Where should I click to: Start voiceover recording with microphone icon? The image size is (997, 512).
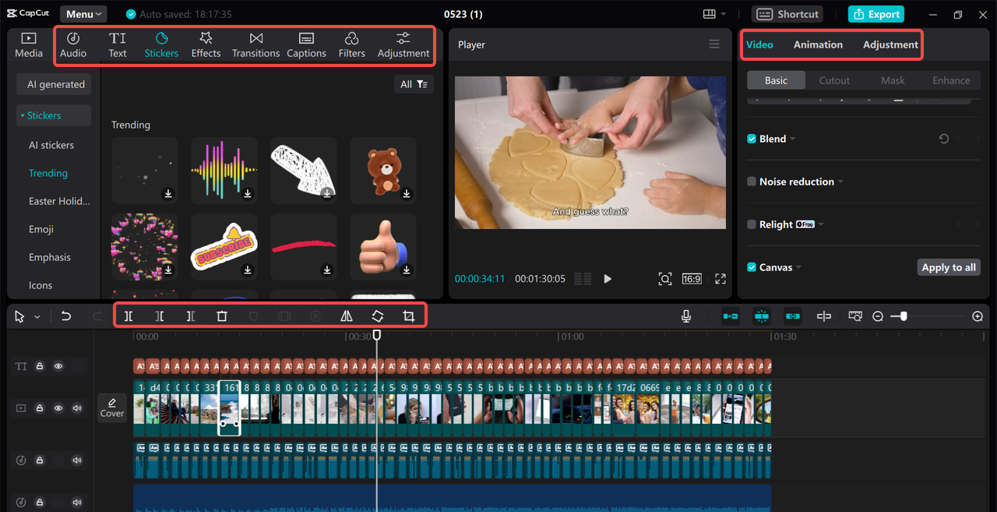click(686, 316)
